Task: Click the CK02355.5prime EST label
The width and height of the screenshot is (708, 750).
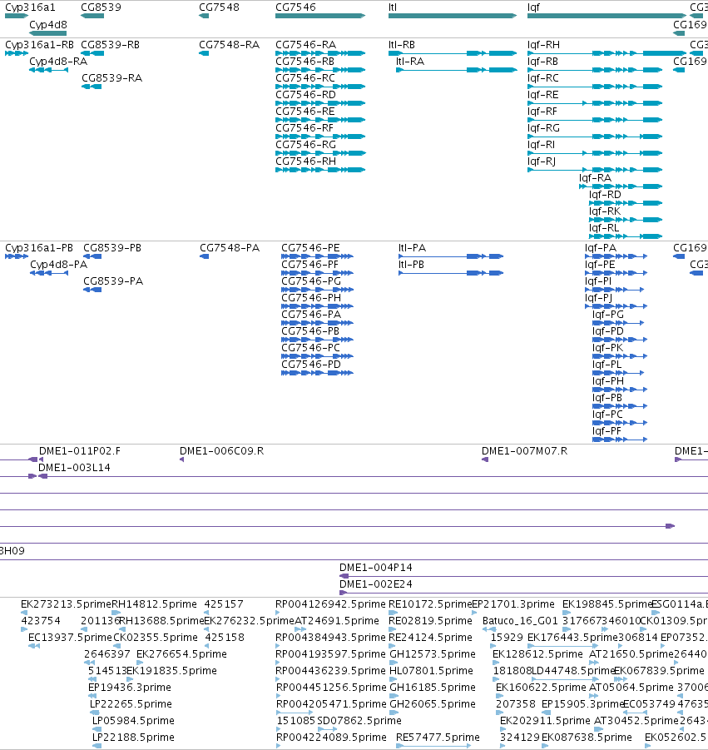Action: tap(156, 638)
